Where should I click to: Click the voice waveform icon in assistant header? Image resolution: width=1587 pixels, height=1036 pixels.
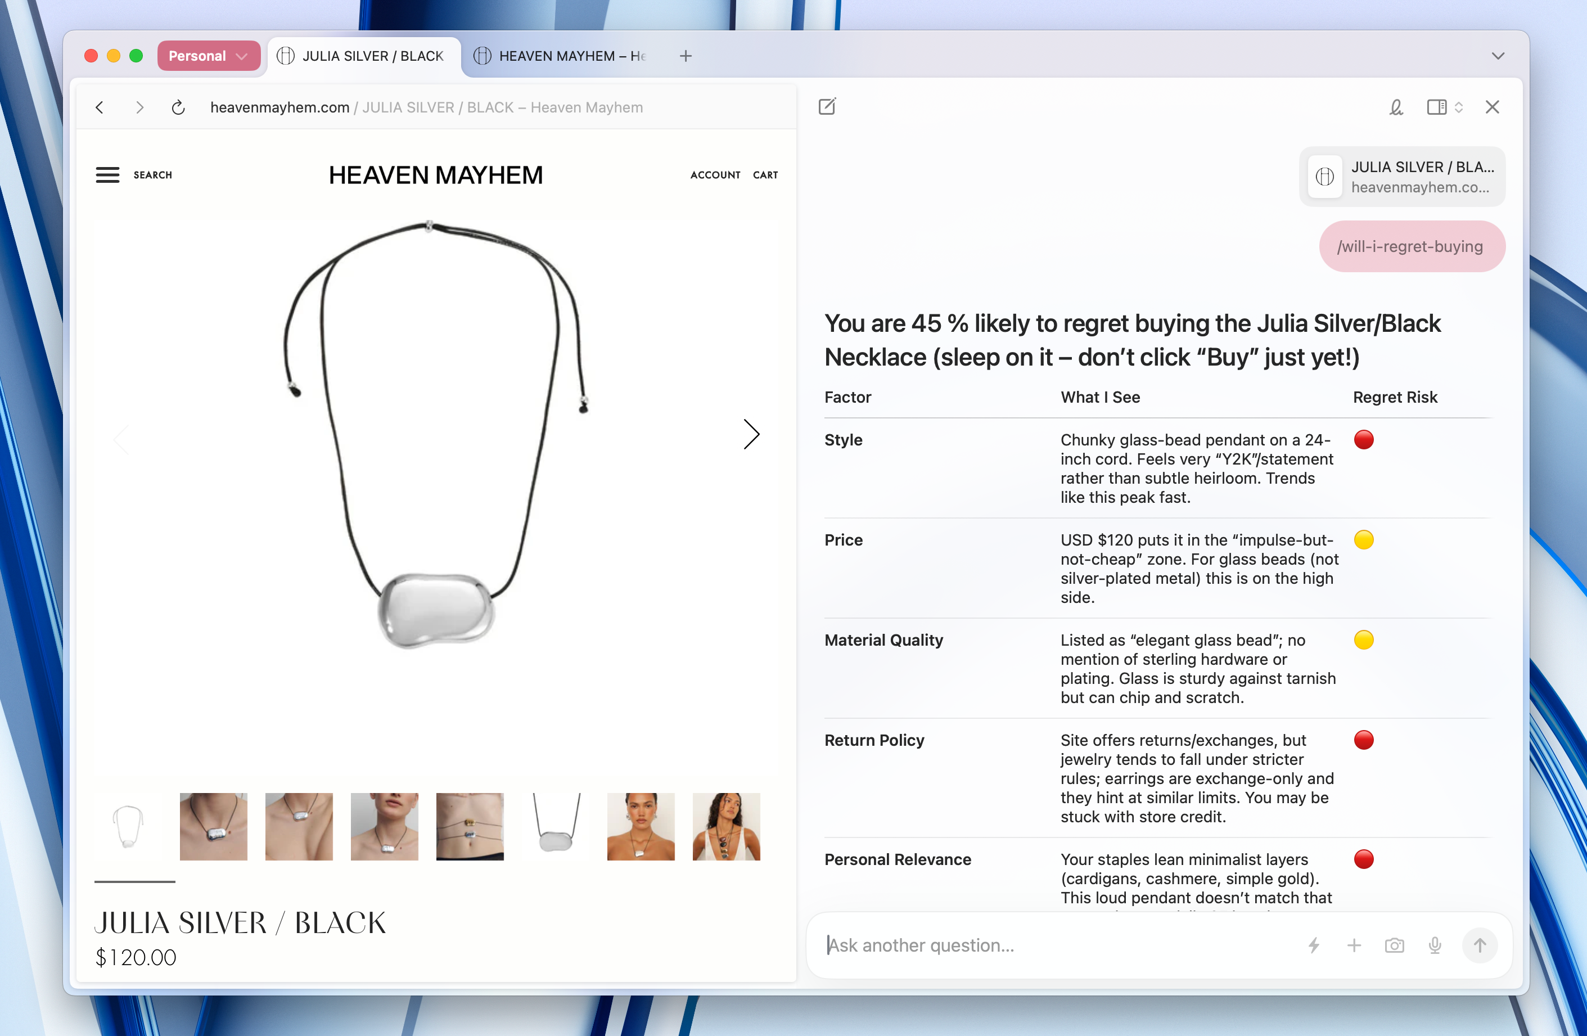(1396, 107)
